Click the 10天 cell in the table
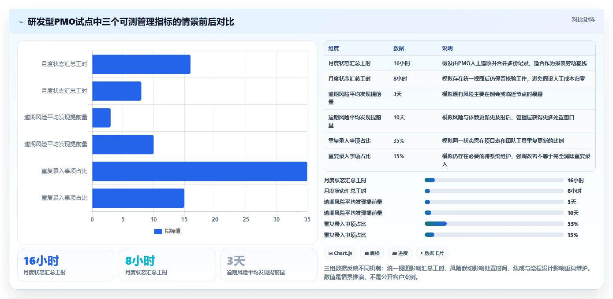The height and width of the screenshot is (299, 613). tap(399, 118)
